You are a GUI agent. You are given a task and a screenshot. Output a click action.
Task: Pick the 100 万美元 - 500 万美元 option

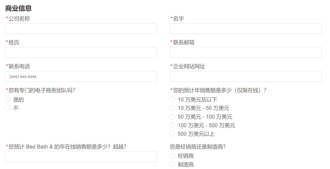172,125
